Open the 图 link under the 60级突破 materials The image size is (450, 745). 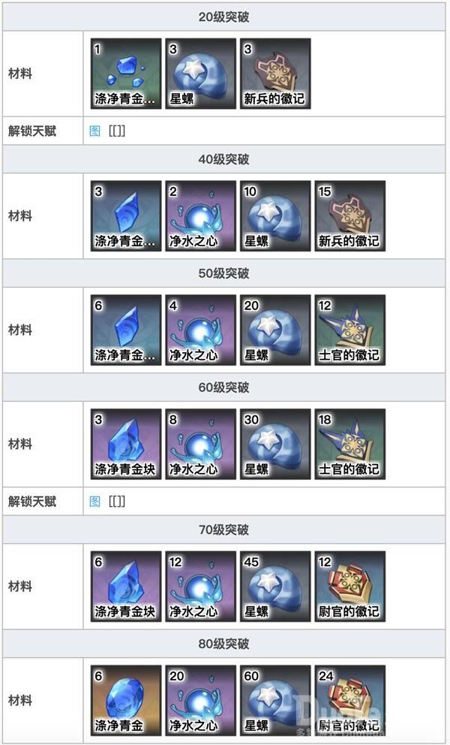click(x=95, y=501)
